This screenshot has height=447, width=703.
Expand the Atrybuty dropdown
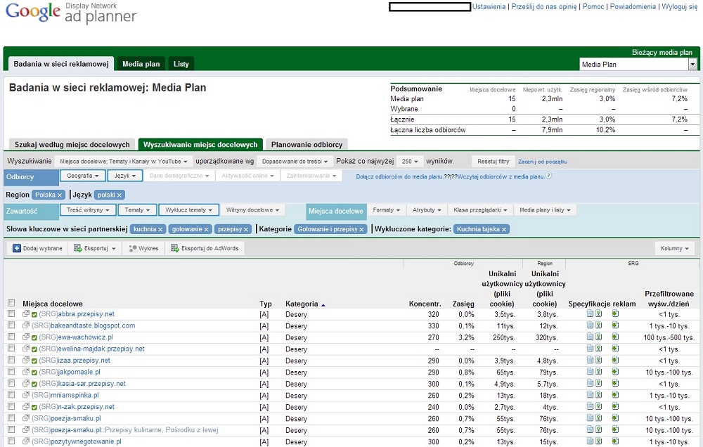427,210
